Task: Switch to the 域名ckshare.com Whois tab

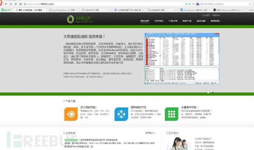Action: click(228, 10)
